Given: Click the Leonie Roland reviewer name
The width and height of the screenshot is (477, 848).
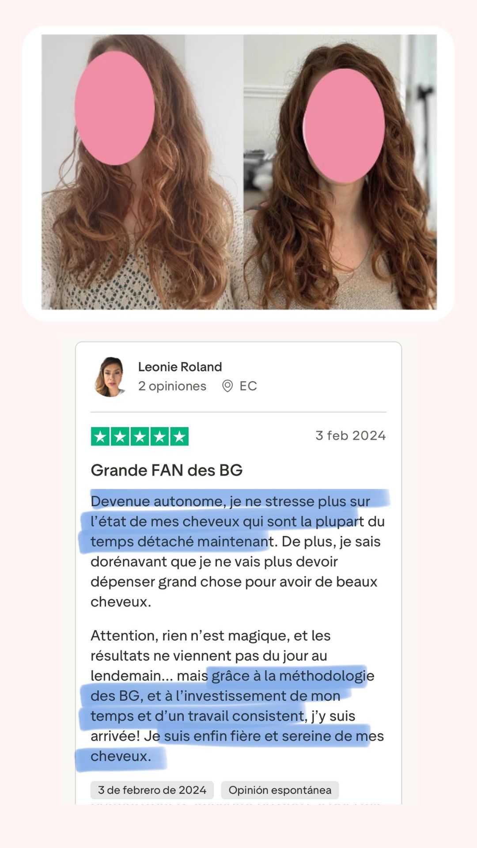Looking at the screenshot, I should point(180,367).
